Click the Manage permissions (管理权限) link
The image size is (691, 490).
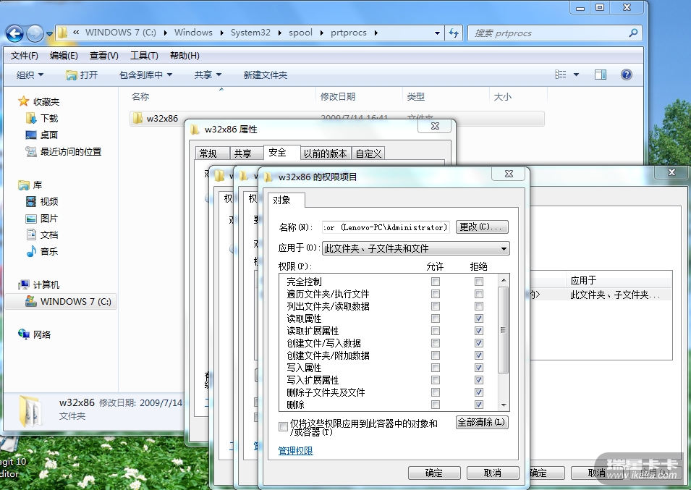click(295, 451)
